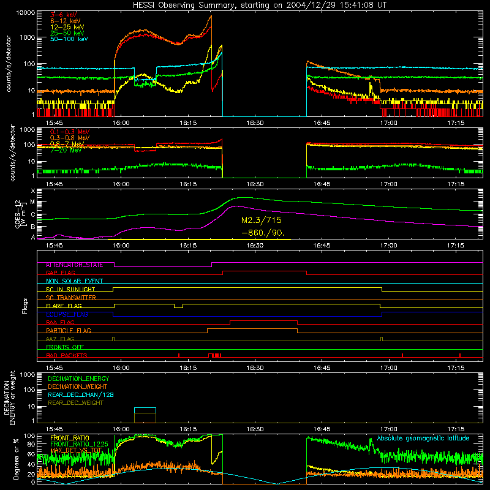Click the 16:45 tick under the decimation plot
Viewport: 490px width, 490px height.
[x=322, y=429]
